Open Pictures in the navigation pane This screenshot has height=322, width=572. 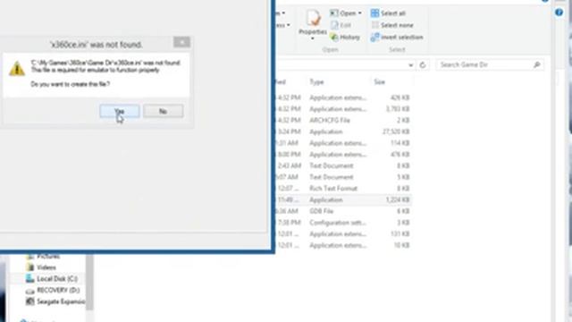[43, 257]
